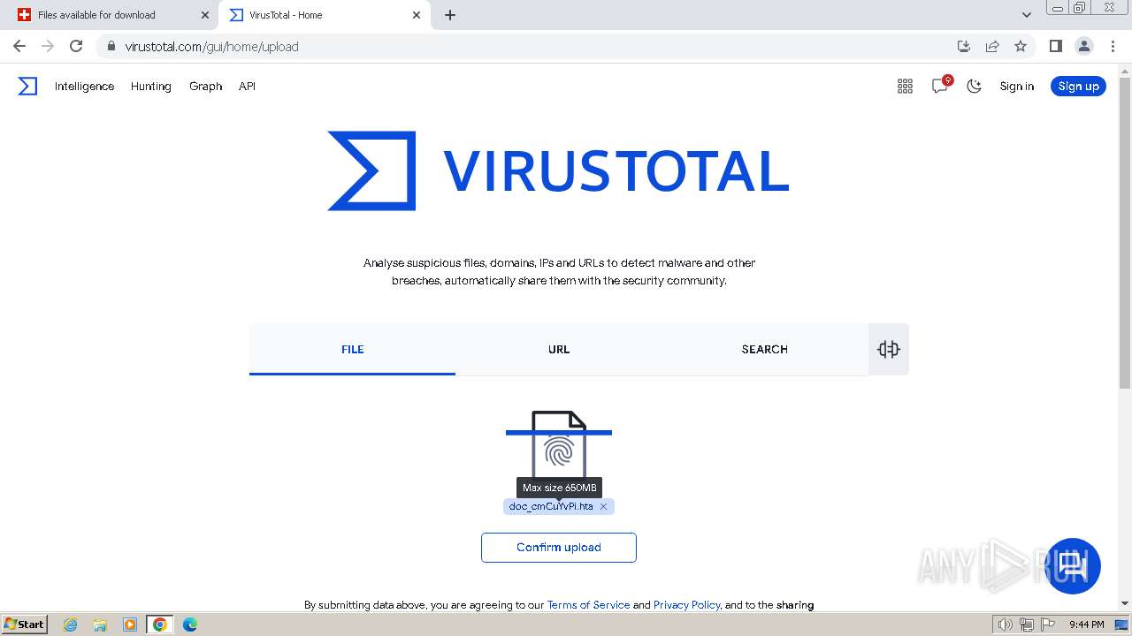Click Sign in link
The image size is (1132, 636).
tap(1016, 86)
